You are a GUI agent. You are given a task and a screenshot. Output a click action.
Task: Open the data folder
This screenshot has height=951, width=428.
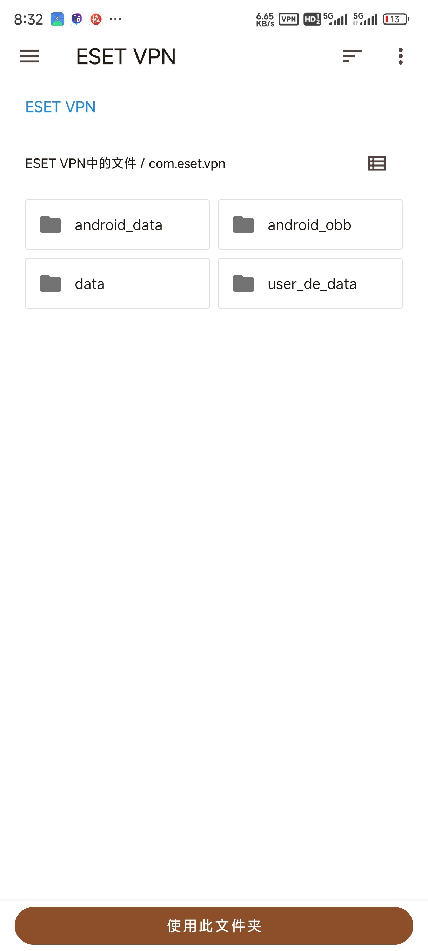pyautogui.click(x=118, y=284)
